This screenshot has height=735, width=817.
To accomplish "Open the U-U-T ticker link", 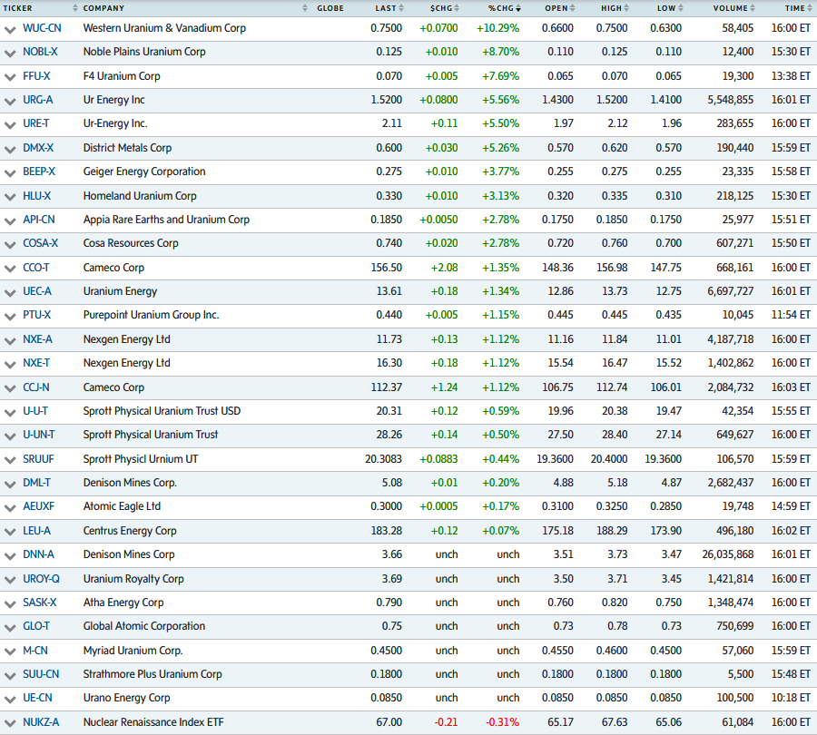I will [x=34, y=411].
